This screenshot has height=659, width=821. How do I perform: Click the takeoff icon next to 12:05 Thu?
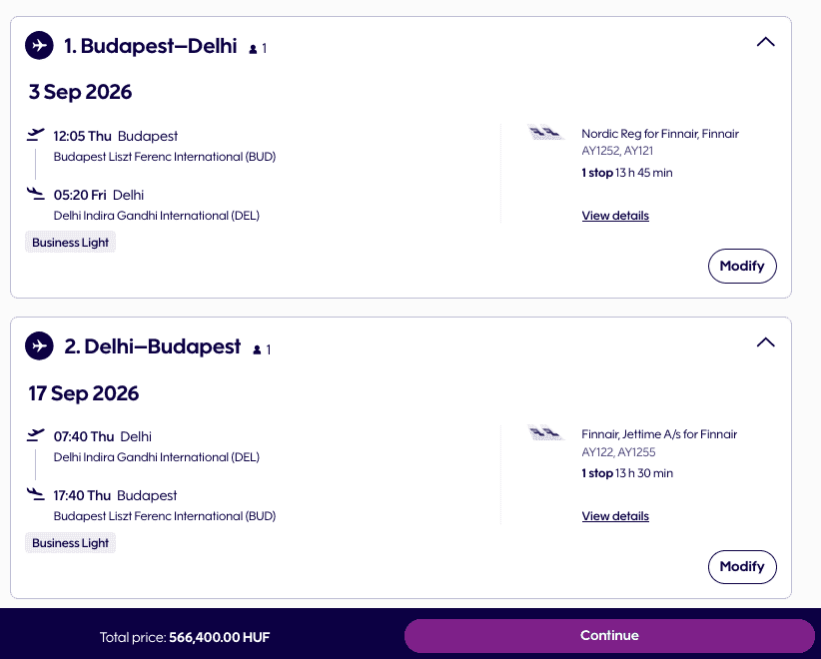(37, 135)
